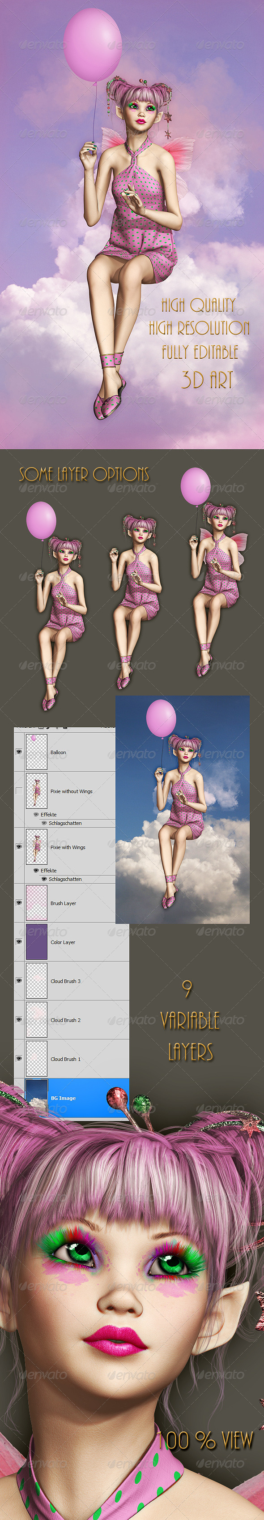This screenshot has height=1520, width=264.
Task: Click the "Color Layer" name
Action: (x=63, y=942)
